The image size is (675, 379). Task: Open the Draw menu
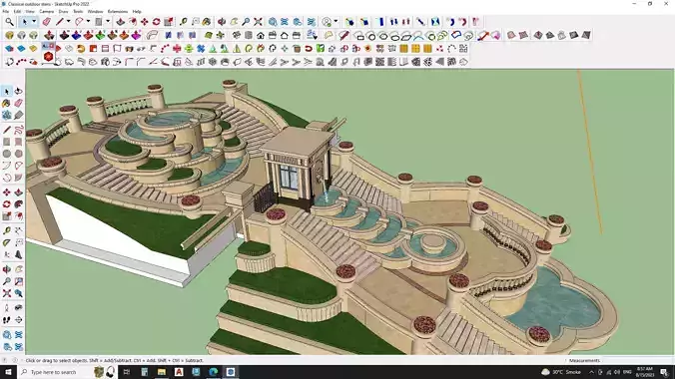click(x=63, y=12)
